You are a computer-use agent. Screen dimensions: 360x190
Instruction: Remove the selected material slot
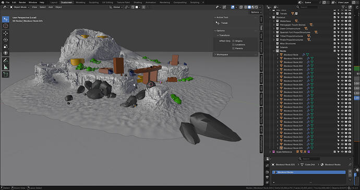(350, 175)
